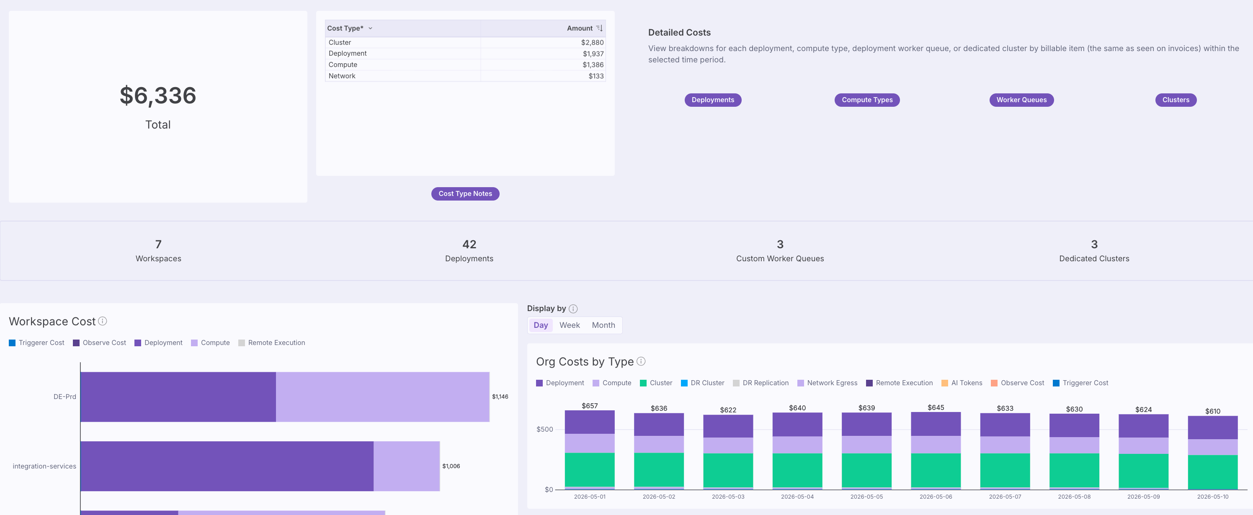1253x515 pixels.
Task: Click the 2026-05-02 stacked bar
Action: (659, 451)
